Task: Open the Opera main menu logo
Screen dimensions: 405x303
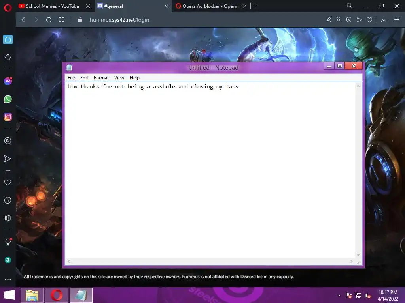Action: [8, 8]
